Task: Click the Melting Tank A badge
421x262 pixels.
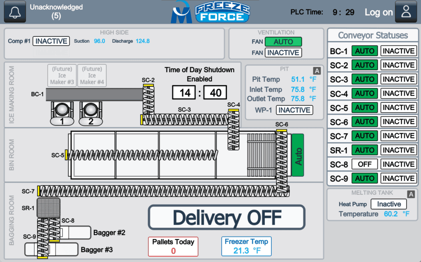Action: pos(411,194)
